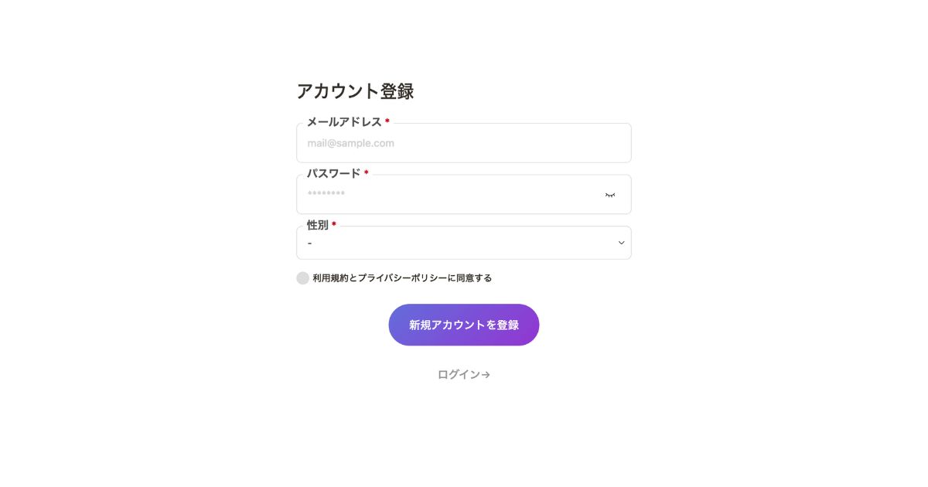Viewport: 928px width, 487px height.
Task: Click the 利用規約とプライバシーポリシーに同意する label text
Action: (x=402, y=278)
